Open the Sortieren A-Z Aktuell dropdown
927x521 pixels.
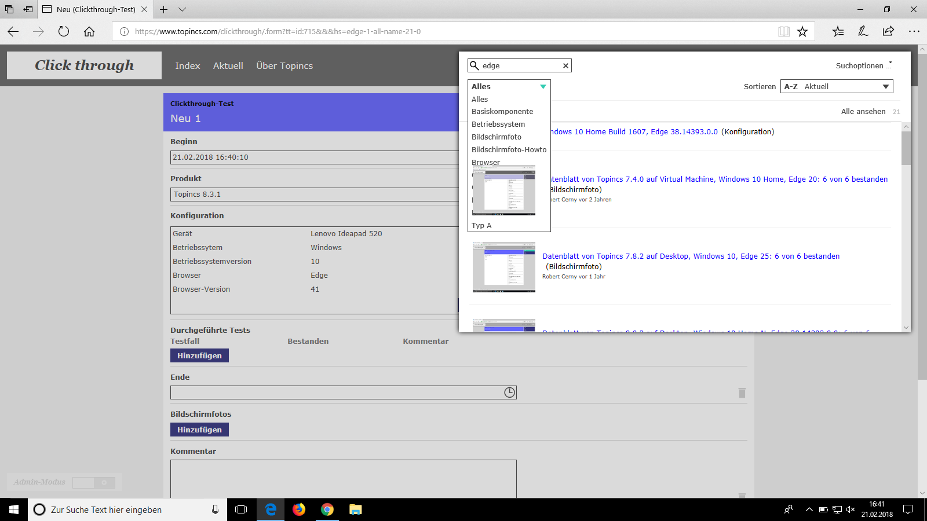pos(837,87)
